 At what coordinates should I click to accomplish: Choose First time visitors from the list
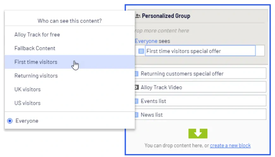coord(70,62)
